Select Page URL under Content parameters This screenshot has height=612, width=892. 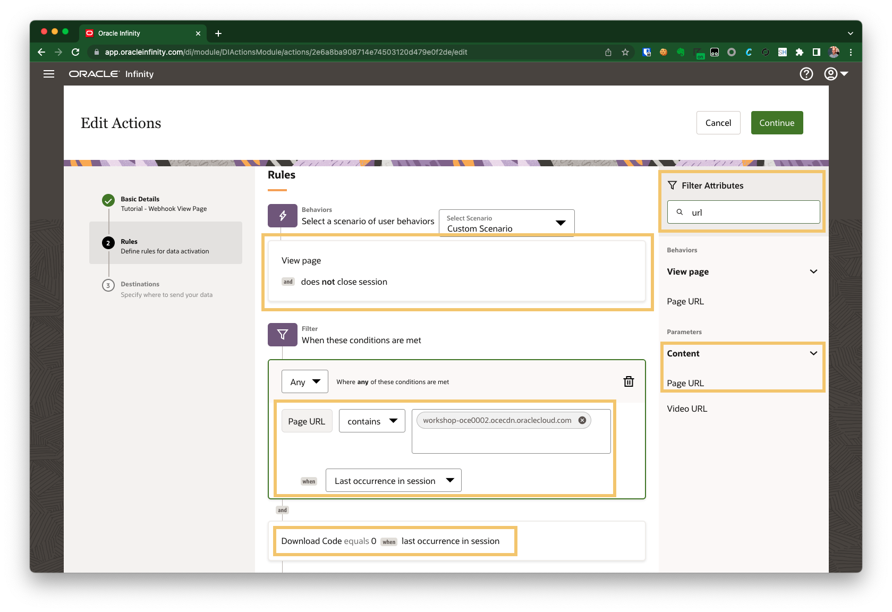pos(685,383)
